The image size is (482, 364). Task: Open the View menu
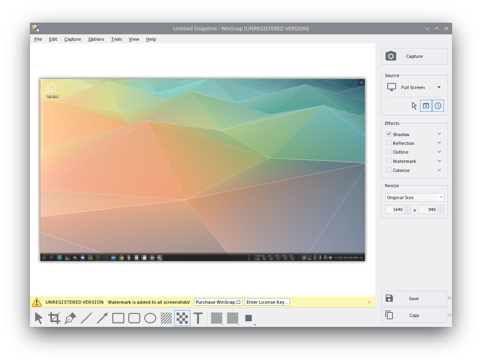[134, 39]
